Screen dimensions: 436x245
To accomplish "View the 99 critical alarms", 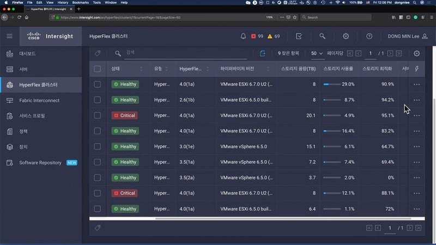I will click(x=257, y=36).
